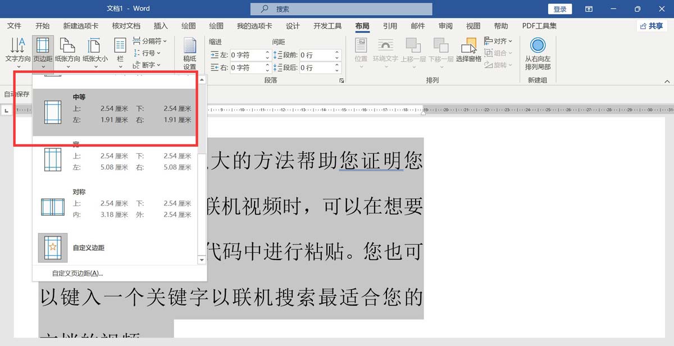
Task: Open the PDF工具集 tab
Action: coord(539,26)
